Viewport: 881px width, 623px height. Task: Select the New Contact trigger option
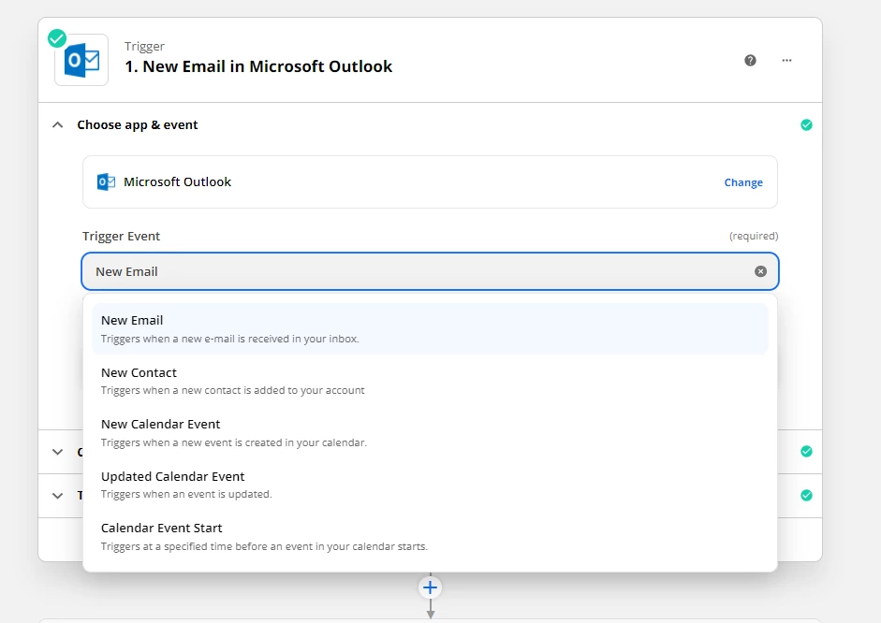click(430, 381)
